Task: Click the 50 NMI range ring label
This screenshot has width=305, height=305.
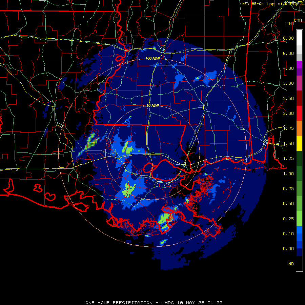Action: (x=152, y=106)
